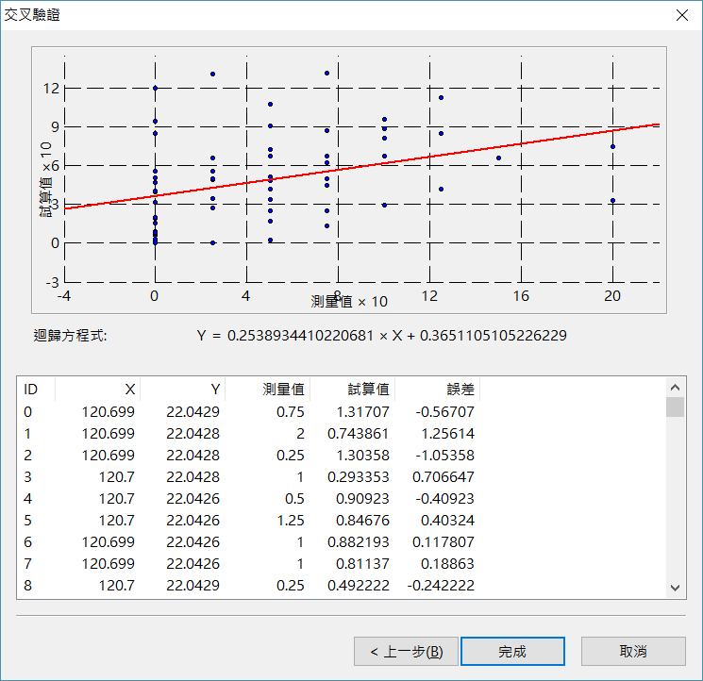Screen dimensions: 703x681
Task: Click the 誤差 column header
Action: tap(438, 390)
